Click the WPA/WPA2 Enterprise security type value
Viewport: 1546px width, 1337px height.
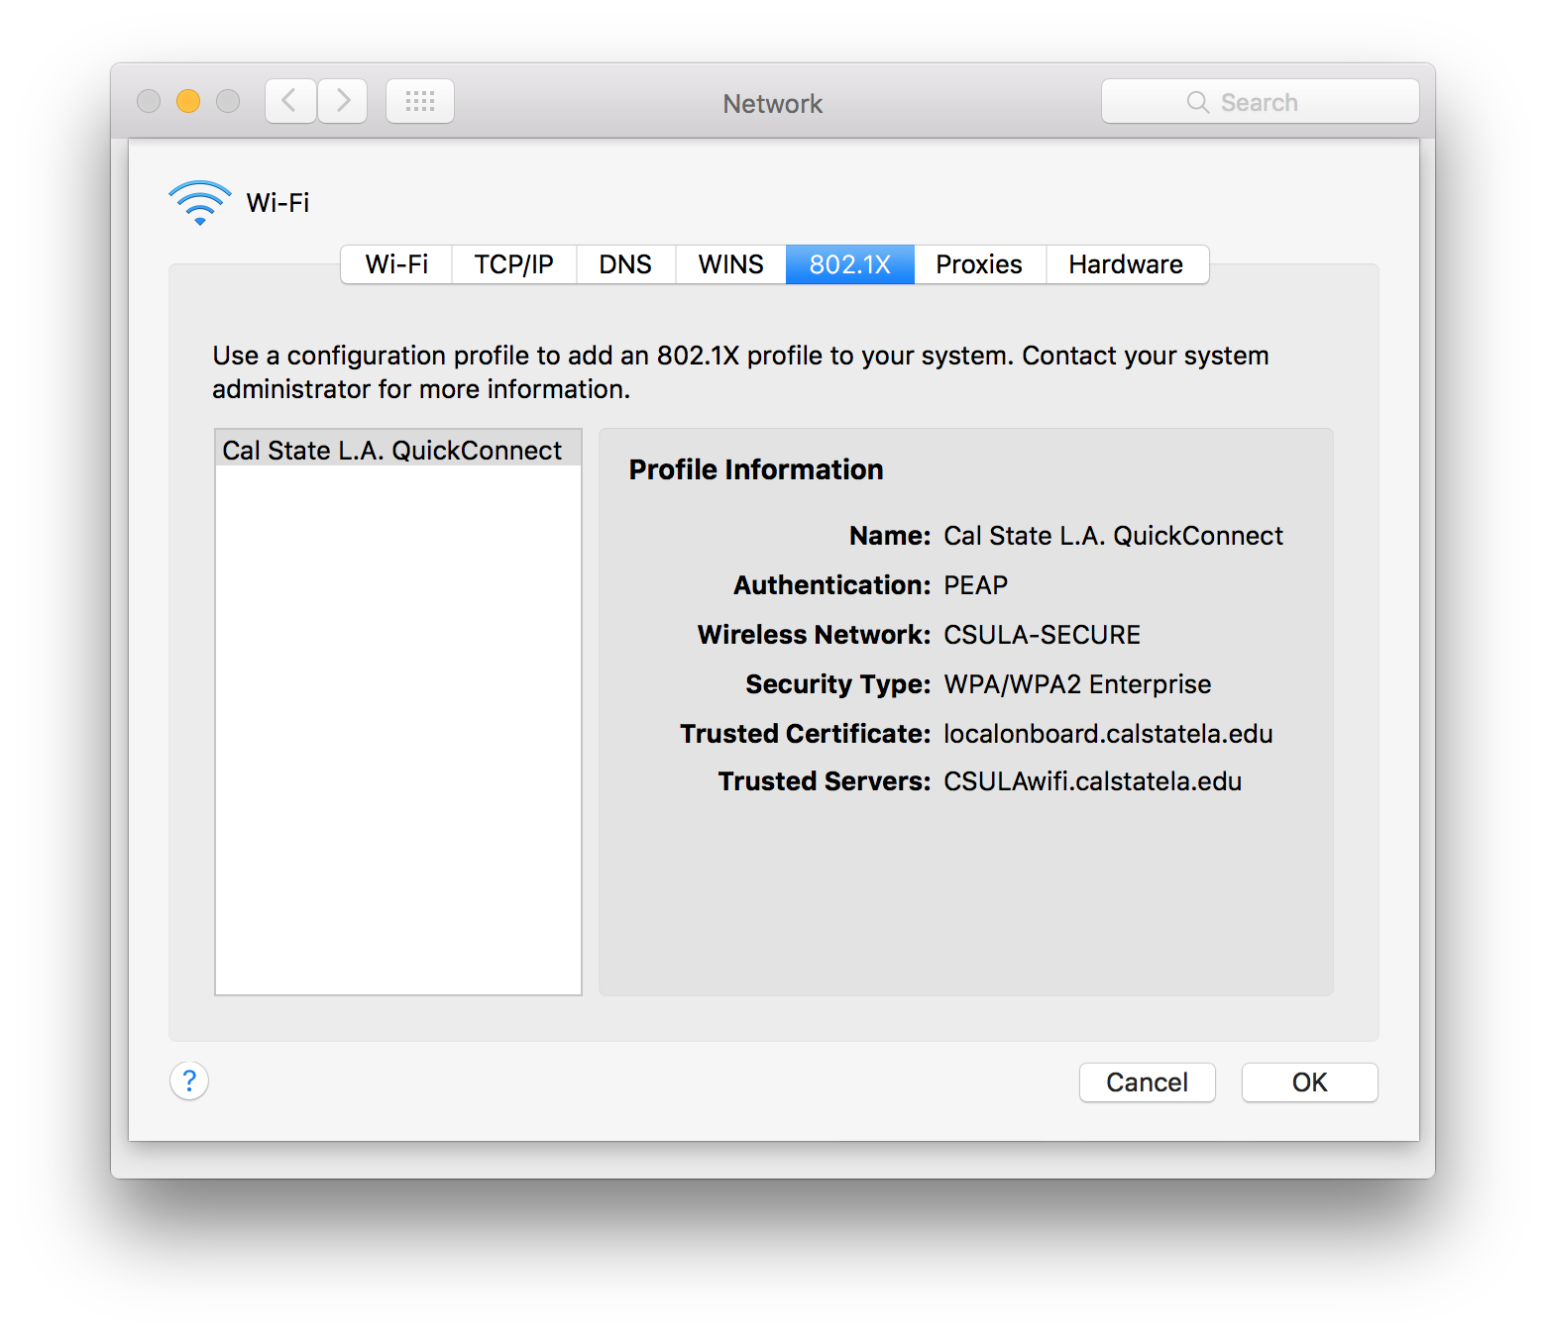[1077, 684]
